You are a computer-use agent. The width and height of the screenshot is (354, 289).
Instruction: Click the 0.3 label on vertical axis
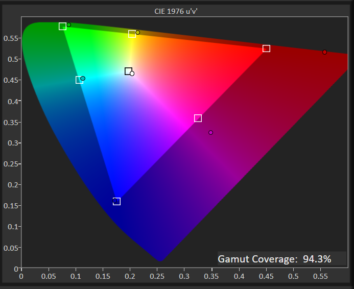tap(12, 143)
